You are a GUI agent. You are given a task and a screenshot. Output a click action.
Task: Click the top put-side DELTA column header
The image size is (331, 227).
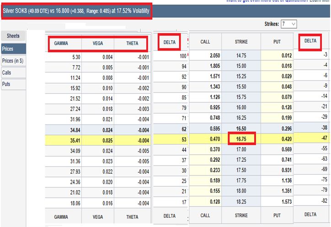click(310, 41)
